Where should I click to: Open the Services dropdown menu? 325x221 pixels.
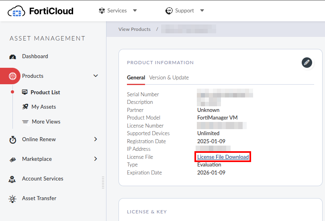click(117, 11)
